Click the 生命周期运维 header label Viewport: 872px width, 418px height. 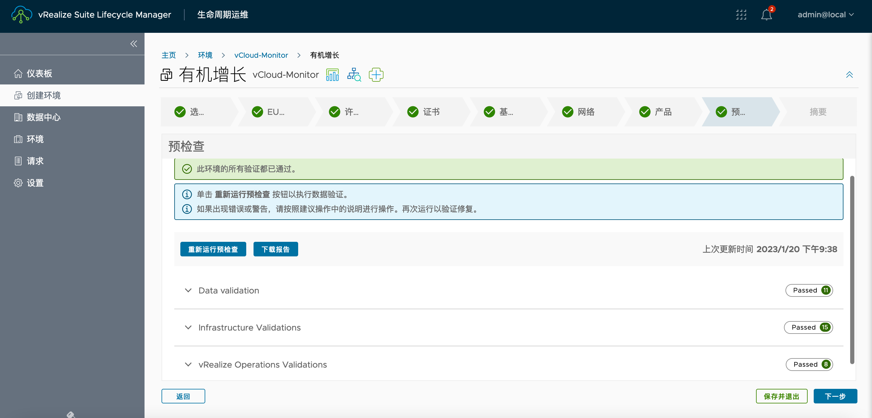click(x=223, y=15)
